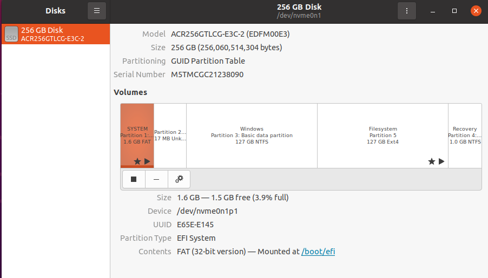Click the GUID Partition Table value
This screenshot has width=488, height=278.
pos(208,61)
